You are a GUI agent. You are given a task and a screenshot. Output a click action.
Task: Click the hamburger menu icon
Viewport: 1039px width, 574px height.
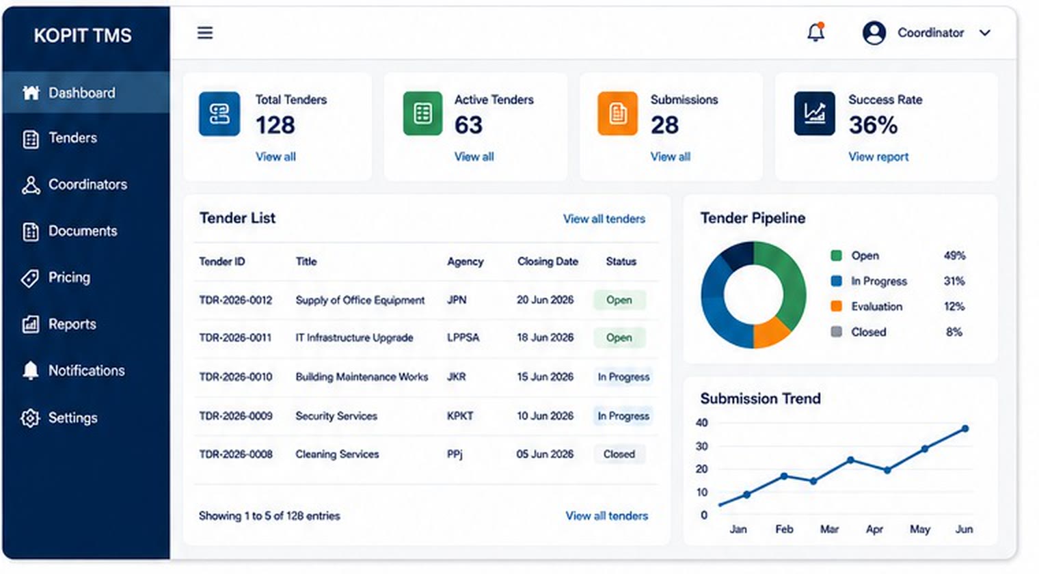point(205,33)
